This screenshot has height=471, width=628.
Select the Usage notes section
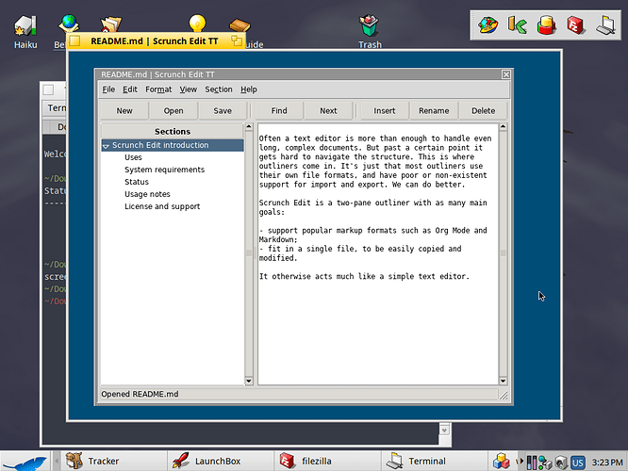147,194
